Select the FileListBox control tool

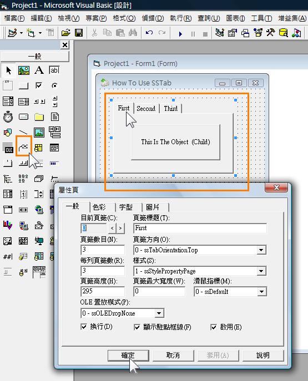click(x=54, y=117)
